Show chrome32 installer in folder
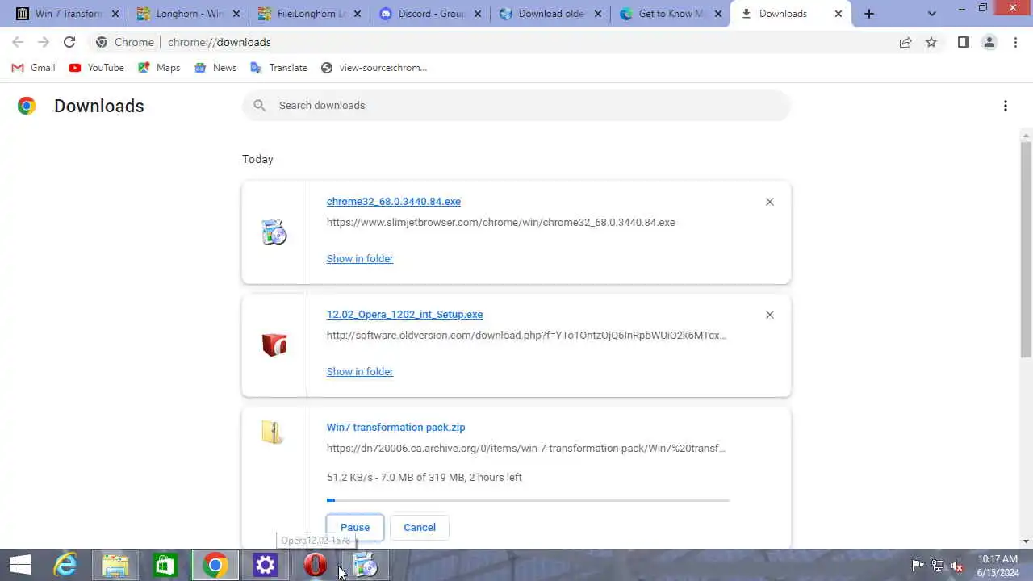This screenshot has height=581, width=1033. (360, 258)
